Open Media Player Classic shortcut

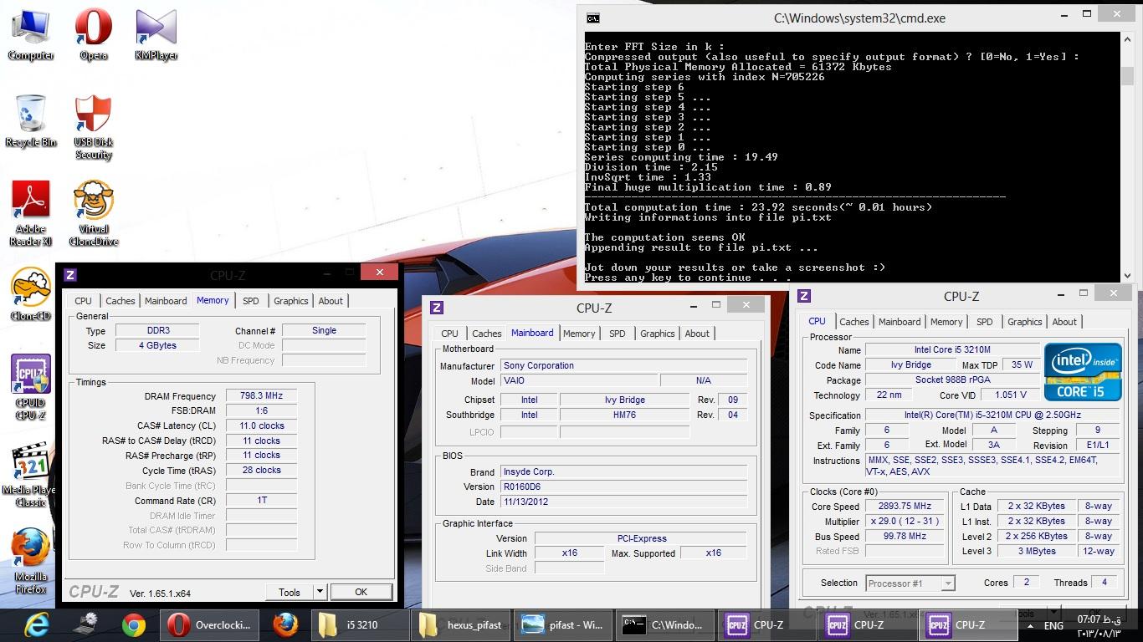31,474
